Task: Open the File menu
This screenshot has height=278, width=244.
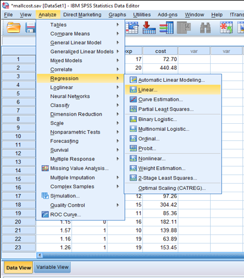Action: coord(9,15)
